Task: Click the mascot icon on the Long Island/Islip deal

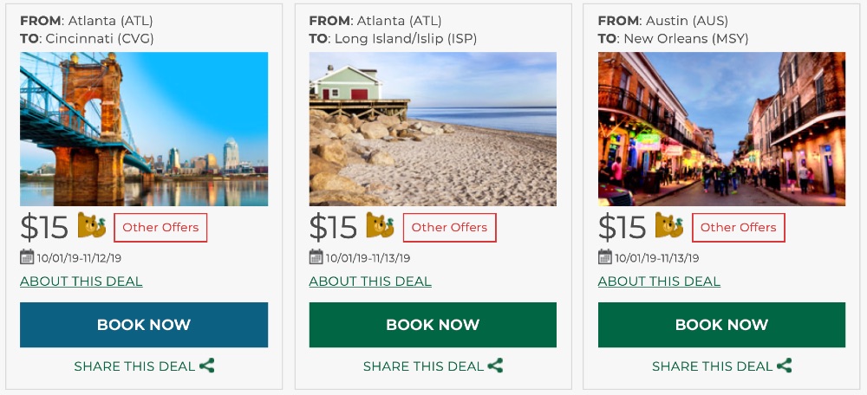Action: coord(381,225)
